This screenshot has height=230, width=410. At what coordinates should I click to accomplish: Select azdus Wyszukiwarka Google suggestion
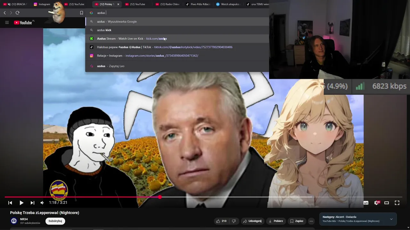177,21
